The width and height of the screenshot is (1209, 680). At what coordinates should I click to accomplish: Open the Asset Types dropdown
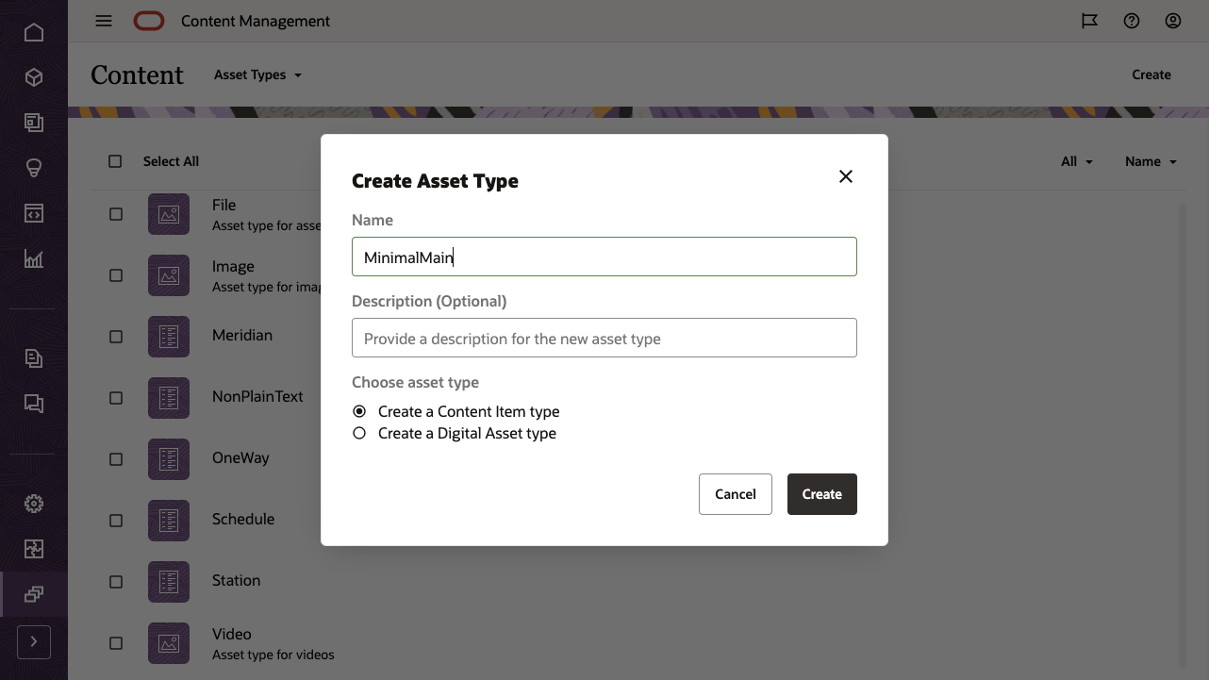click(x=257, y=75)
